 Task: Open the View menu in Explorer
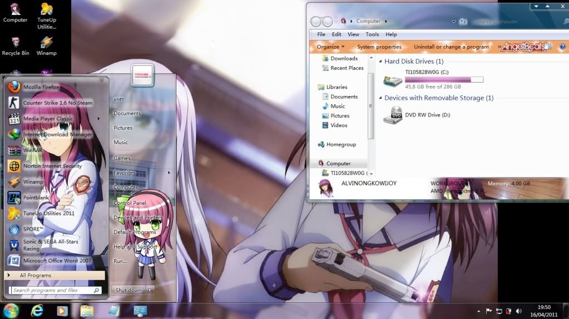click(353, 34)
